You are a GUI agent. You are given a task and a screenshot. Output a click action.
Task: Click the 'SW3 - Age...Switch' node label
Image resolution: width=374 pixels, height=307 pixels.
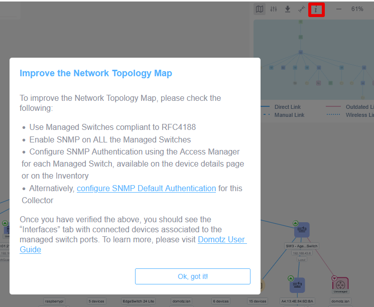[302, 246]
